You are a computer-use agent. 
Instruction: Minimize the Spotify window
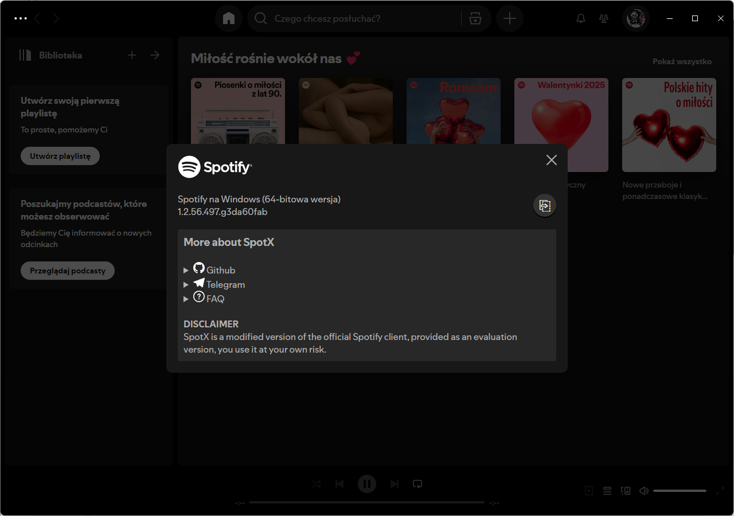click(669, 18)
